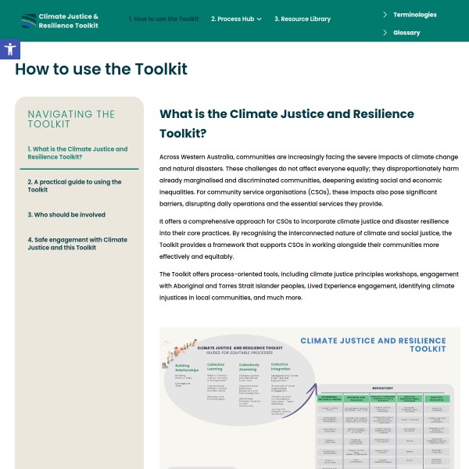Expand the Process Hub dropdown arrow
Screen dimensions: 469x469
pos(259,20)
